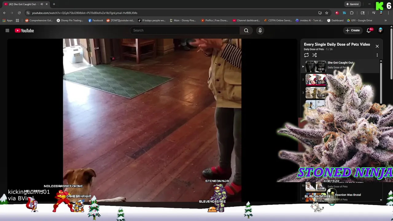Open Gemini button in title bar
Image resolution: width=393 pixels, height=221 pixels.
352,4
